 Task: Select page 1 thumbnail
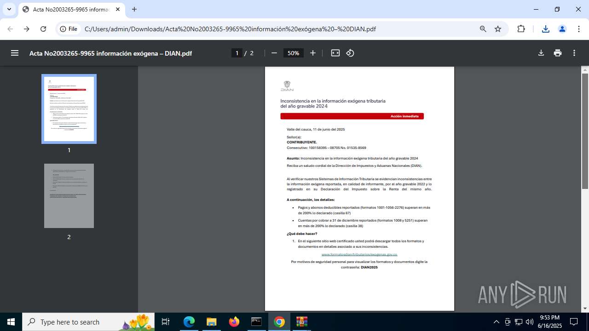click(x=69, y=109)
